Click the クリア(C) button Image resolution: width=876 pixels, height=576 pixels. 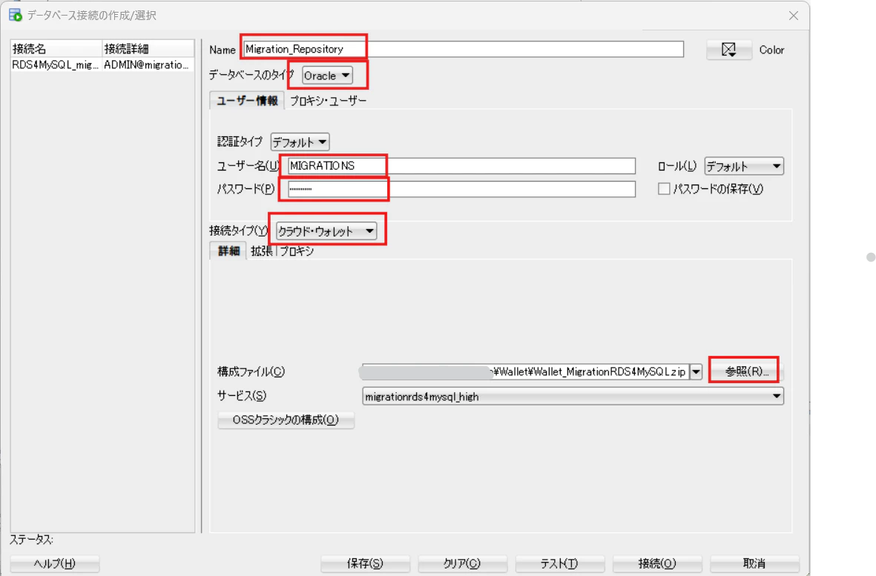click(x=462, y=563)
